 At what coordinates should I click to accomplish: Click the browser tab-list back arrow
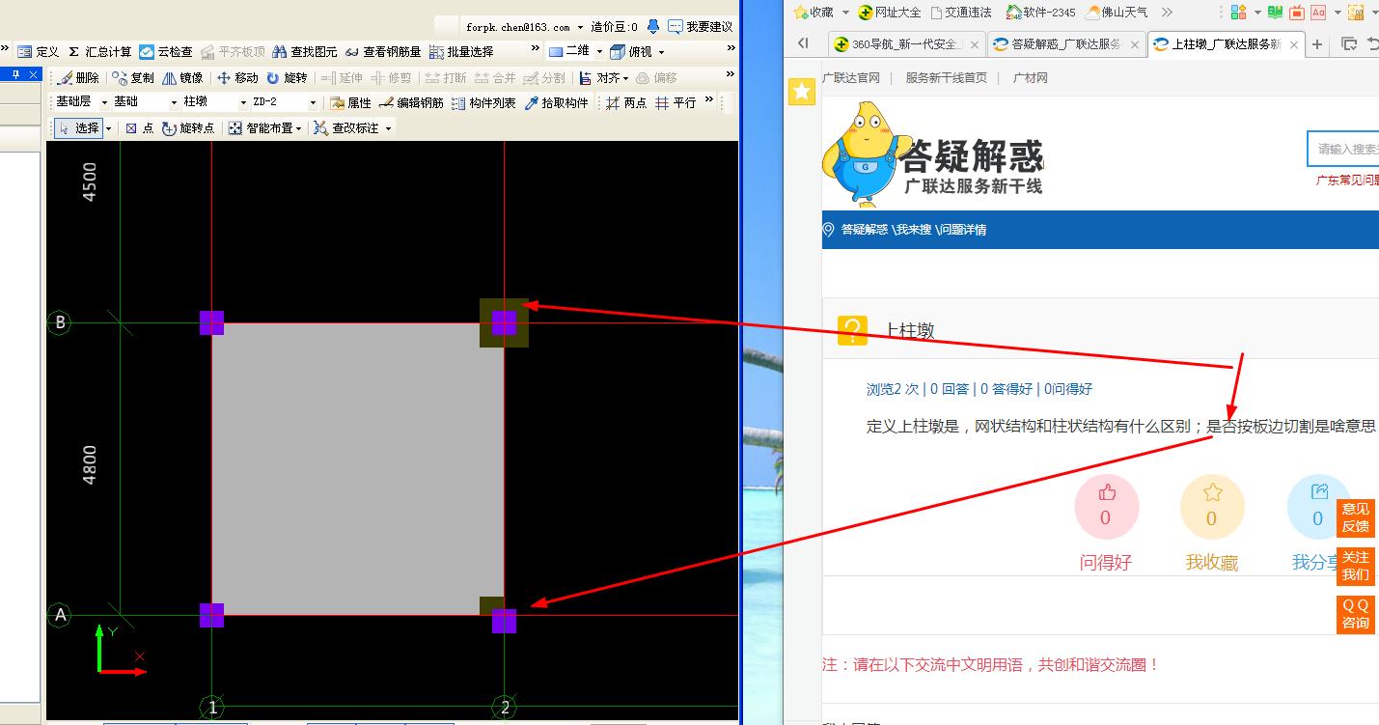803,43
